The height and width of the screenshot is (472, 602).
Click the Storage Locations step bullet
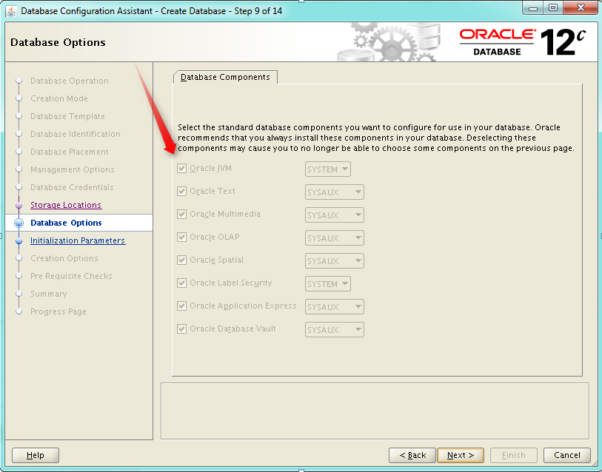pos(19,205)
